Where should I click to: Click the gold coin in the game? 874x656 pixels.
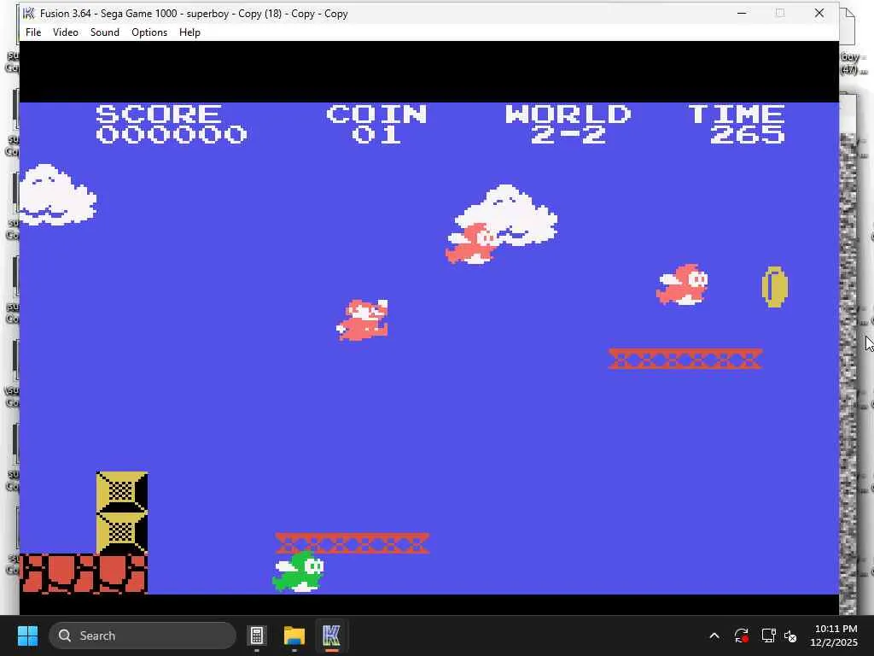[x=775, y=287]
